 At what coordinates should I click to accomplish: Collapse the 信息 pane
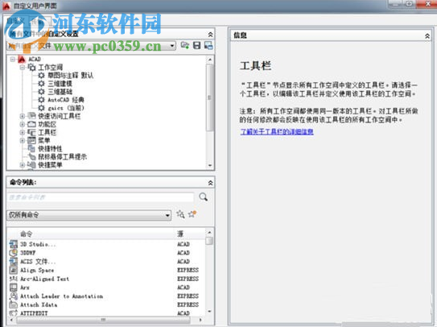click(x=427, y=35)
